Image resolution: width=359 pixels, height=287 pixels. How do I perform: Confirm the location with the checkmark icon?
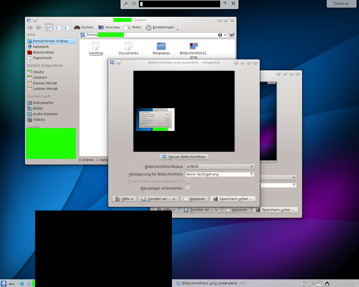click(x=232, y=35)
